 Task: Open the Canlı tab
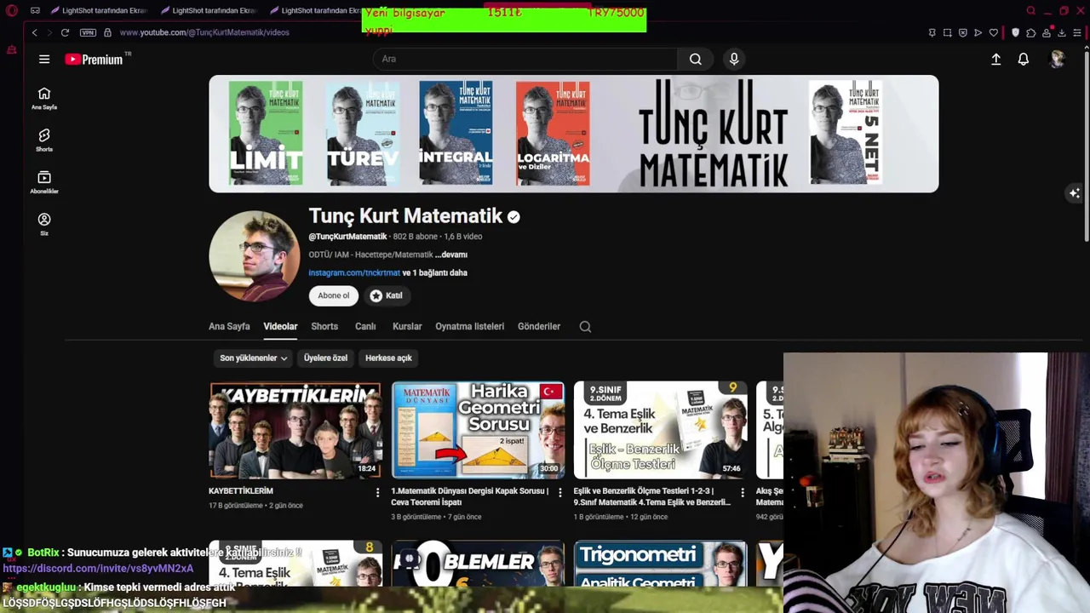point(365,327)
